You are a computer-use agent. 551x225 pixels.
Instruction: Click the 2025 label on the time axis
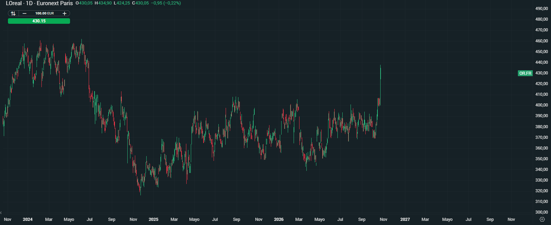(154, 219)
